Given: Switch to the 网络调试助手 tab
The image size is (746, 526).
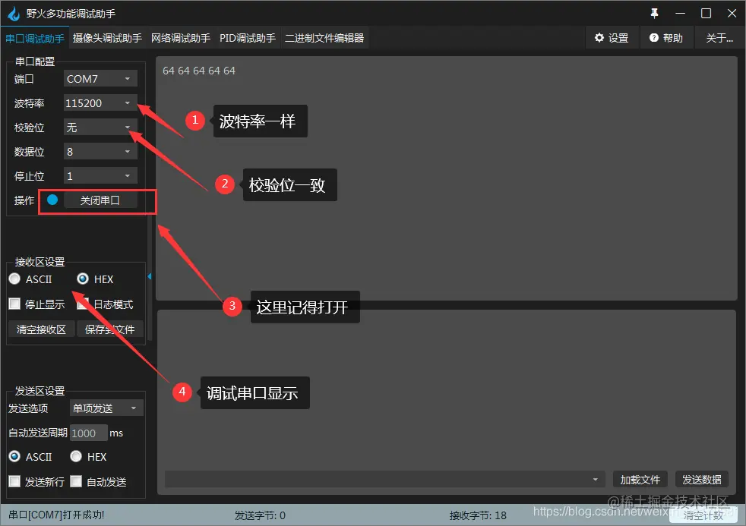Looking at the screenshot, I should [180, 37].
